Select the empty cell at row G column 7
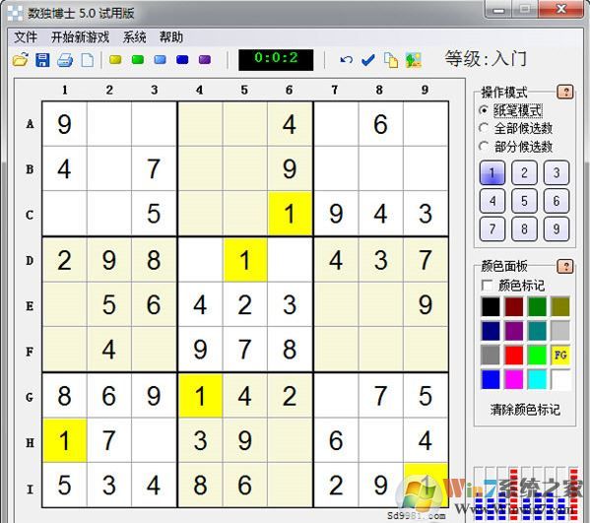The image size is (590, 523). [x=336, y=395]
